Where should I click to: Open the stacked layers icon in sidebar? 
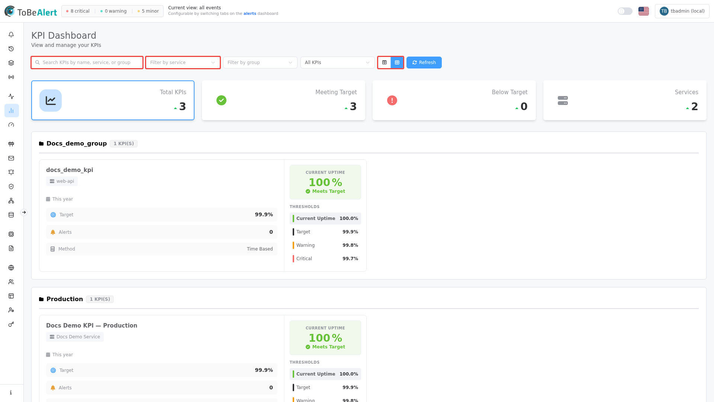(11, 63)
